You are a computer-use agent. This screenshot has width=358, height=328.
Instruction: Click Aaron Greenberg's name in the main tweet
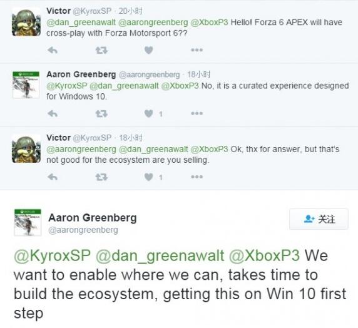(93, 218)
